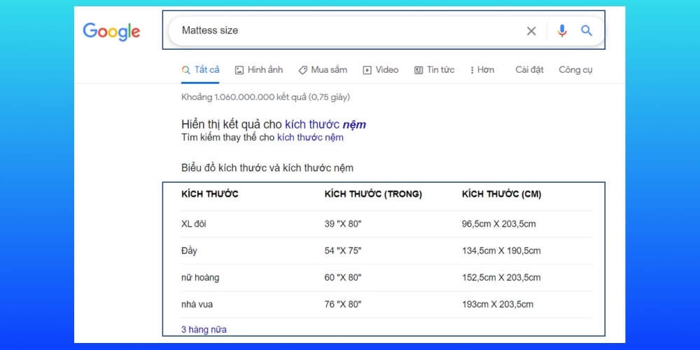Open the "Tin tức" tab
Screen dimensions: 700x350
[435, 69]
